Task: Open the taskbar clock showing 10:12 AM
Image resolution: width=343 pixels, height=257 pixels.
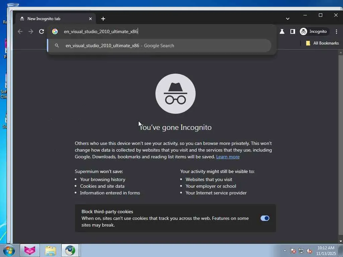Action: (326, 250)
